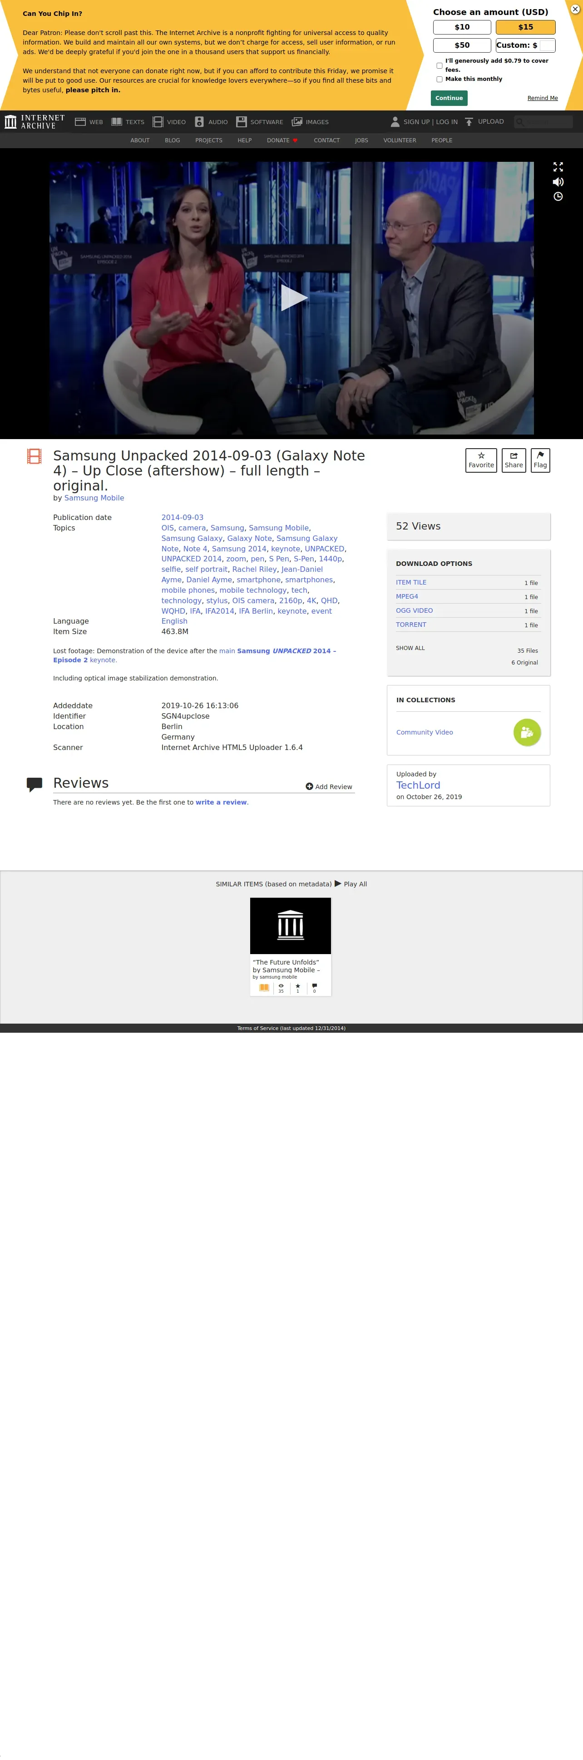Click the Add Review button
Image resolution: width=583 pixels, height=1760 pixels.
pyautogui.click(x=329, y=787)
